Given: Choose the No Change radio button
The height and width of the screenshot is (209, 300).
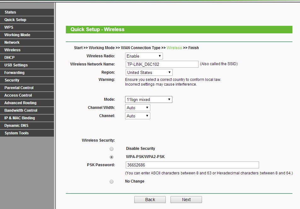Looking at the screenshot, I should pos(112,182).
